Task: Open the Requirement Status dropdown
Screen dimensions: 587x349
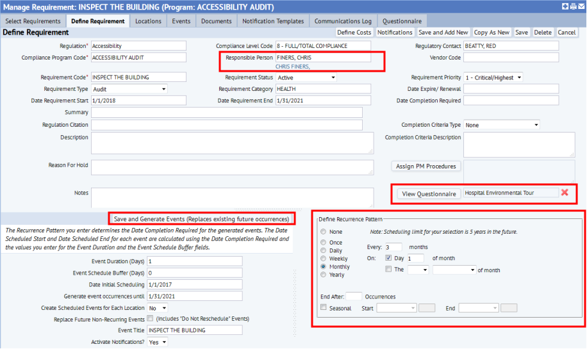Action: click(306, 77)
